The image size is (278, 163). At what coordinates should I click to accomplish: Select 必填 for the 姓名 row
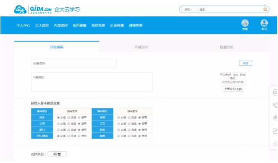coord(58,118)
